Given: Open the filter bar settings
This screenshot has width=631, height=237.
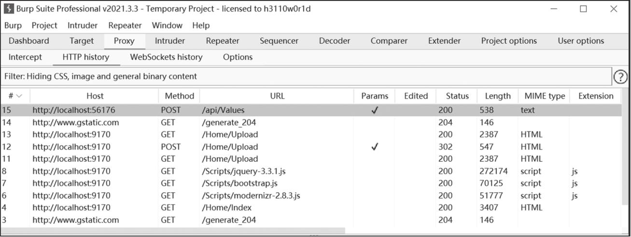Looking at the screenshot, I should (x=306, y=77).
